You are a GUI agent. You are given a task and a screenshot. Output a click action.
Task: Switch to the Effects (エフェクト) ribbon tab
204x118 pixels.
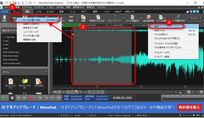click(x=50, y=12)
